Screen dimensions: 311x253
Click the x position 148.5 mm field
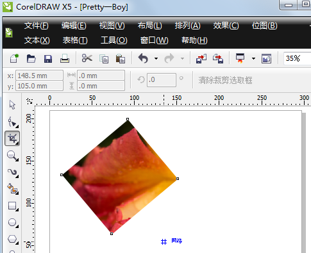click(39, 76)
